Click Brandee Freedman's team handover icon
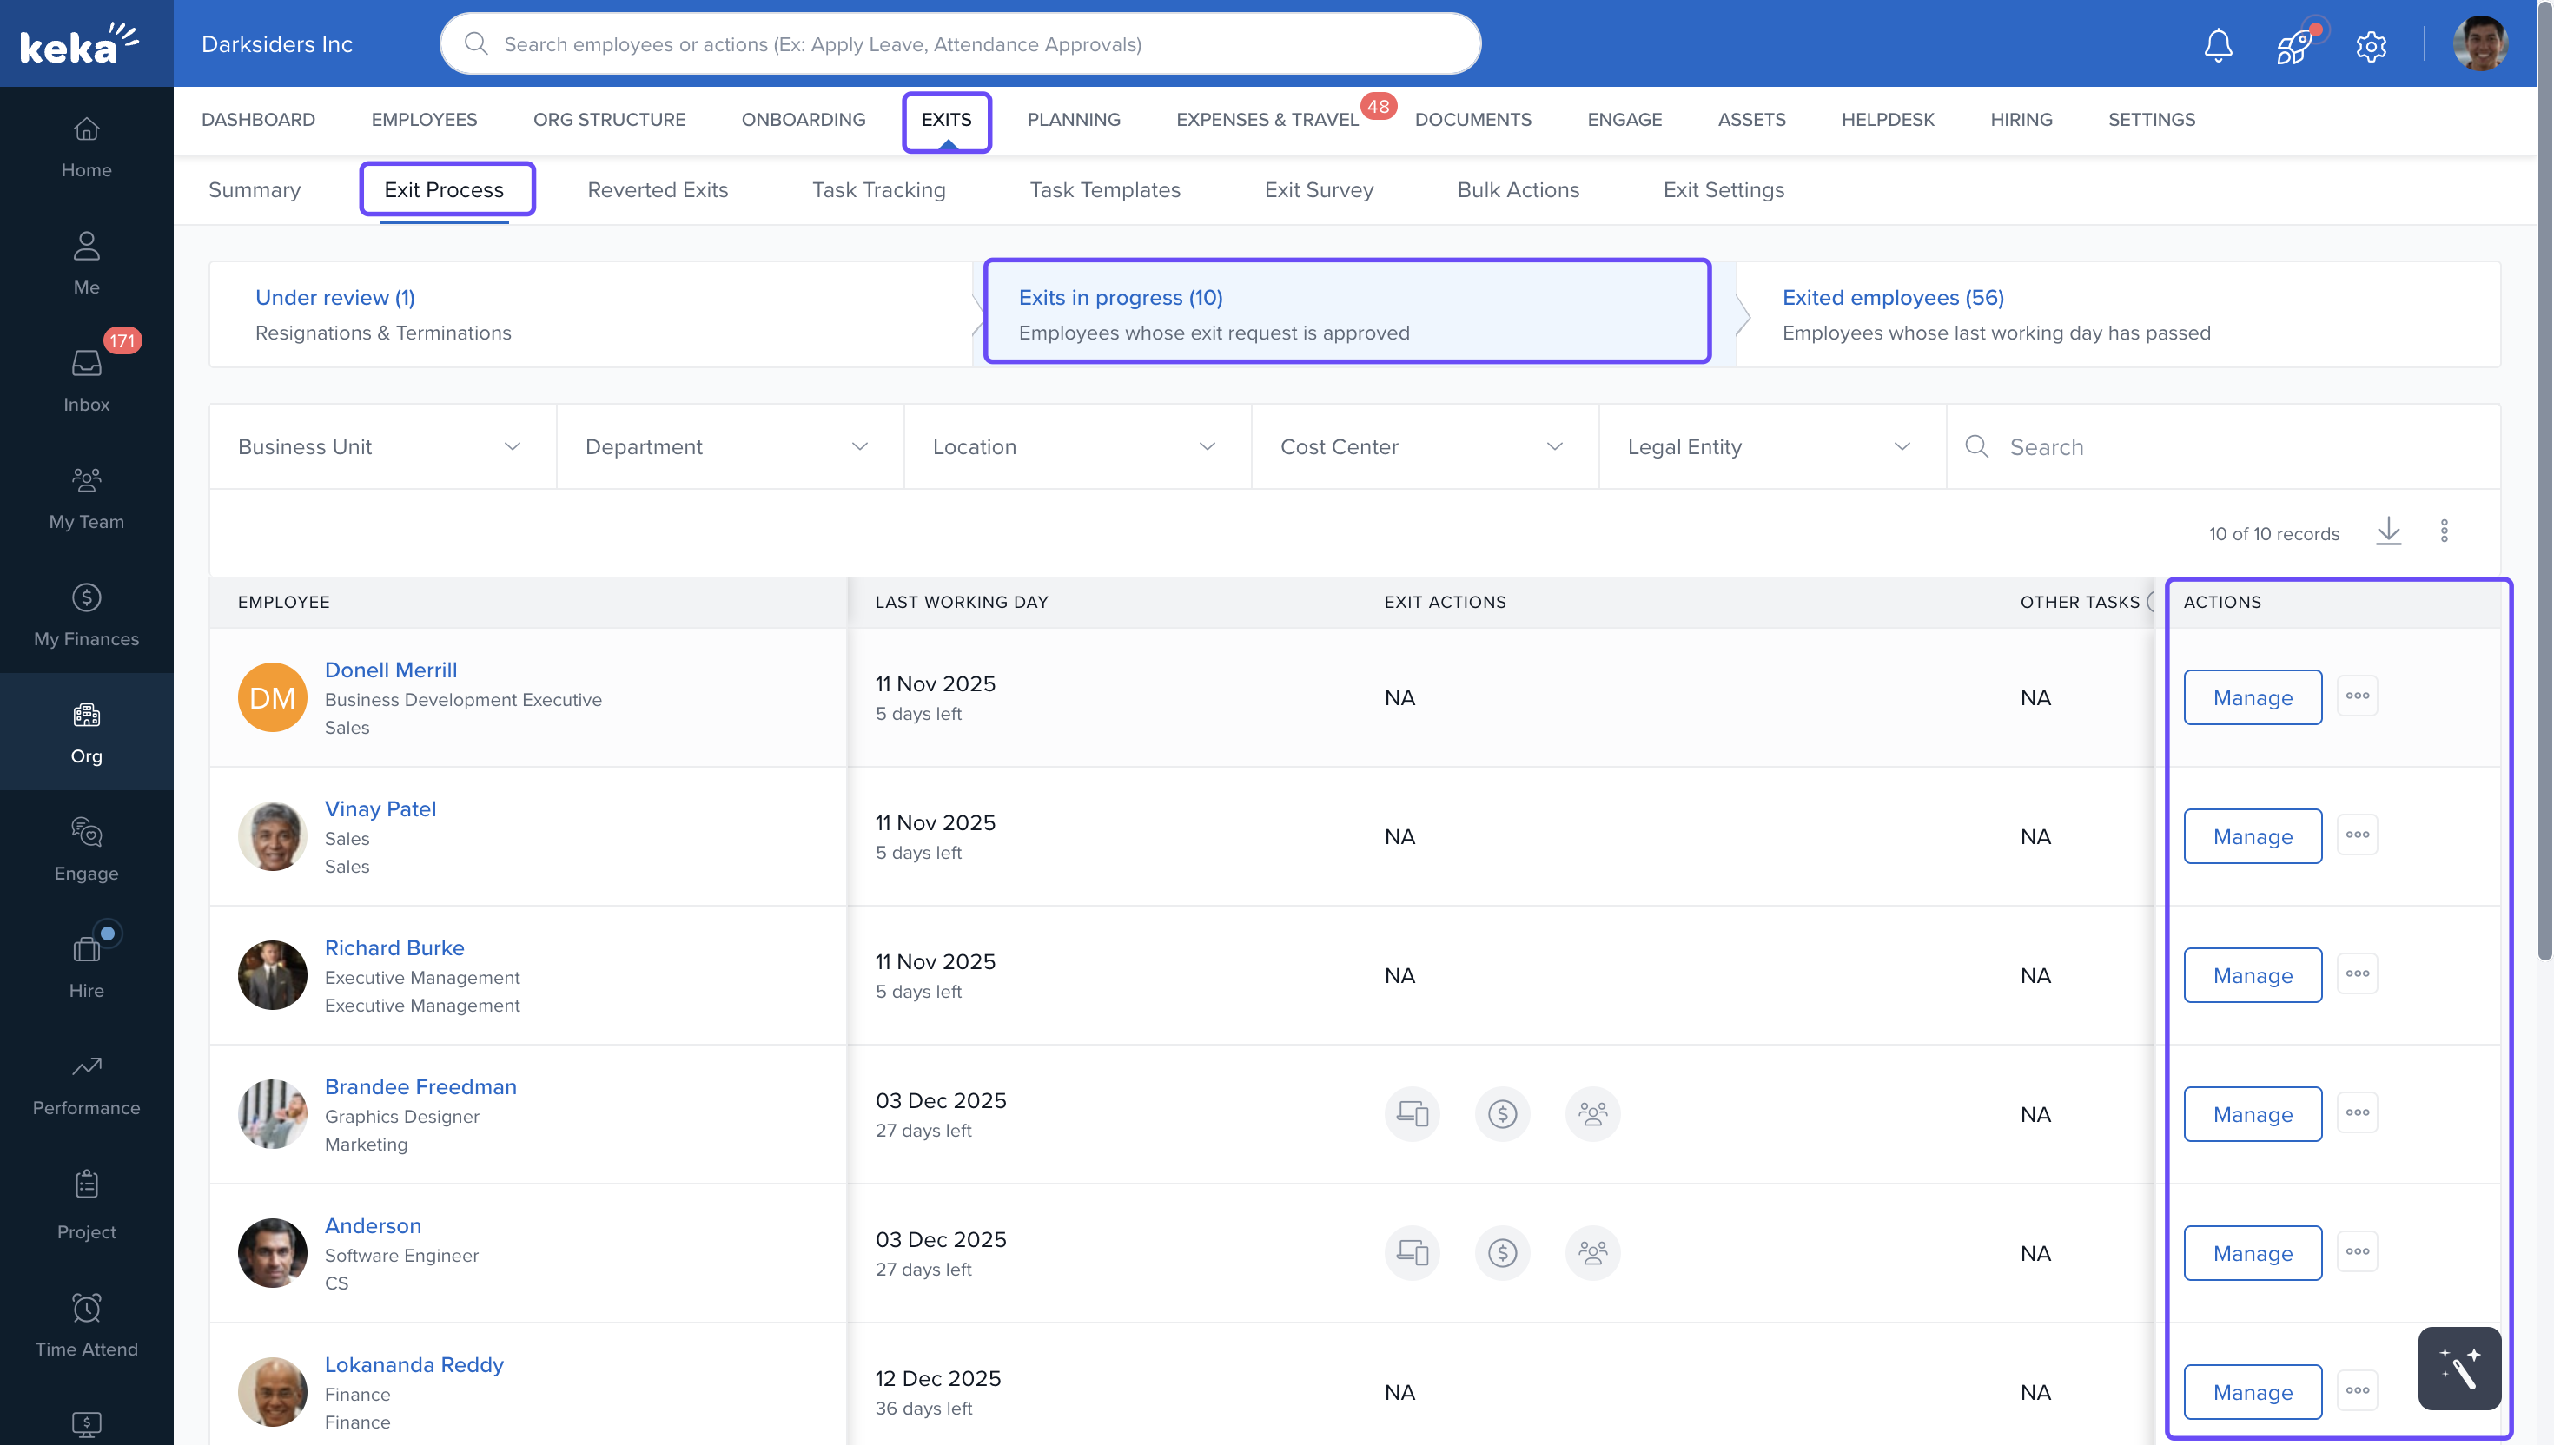Viewport: 2554px width, 1445px height. click(x=1592, y=1113)
